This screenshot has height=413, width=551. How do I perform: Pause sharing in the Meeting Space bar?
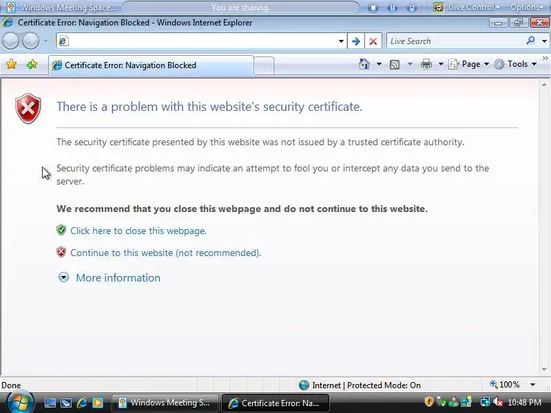coord(393,8)
